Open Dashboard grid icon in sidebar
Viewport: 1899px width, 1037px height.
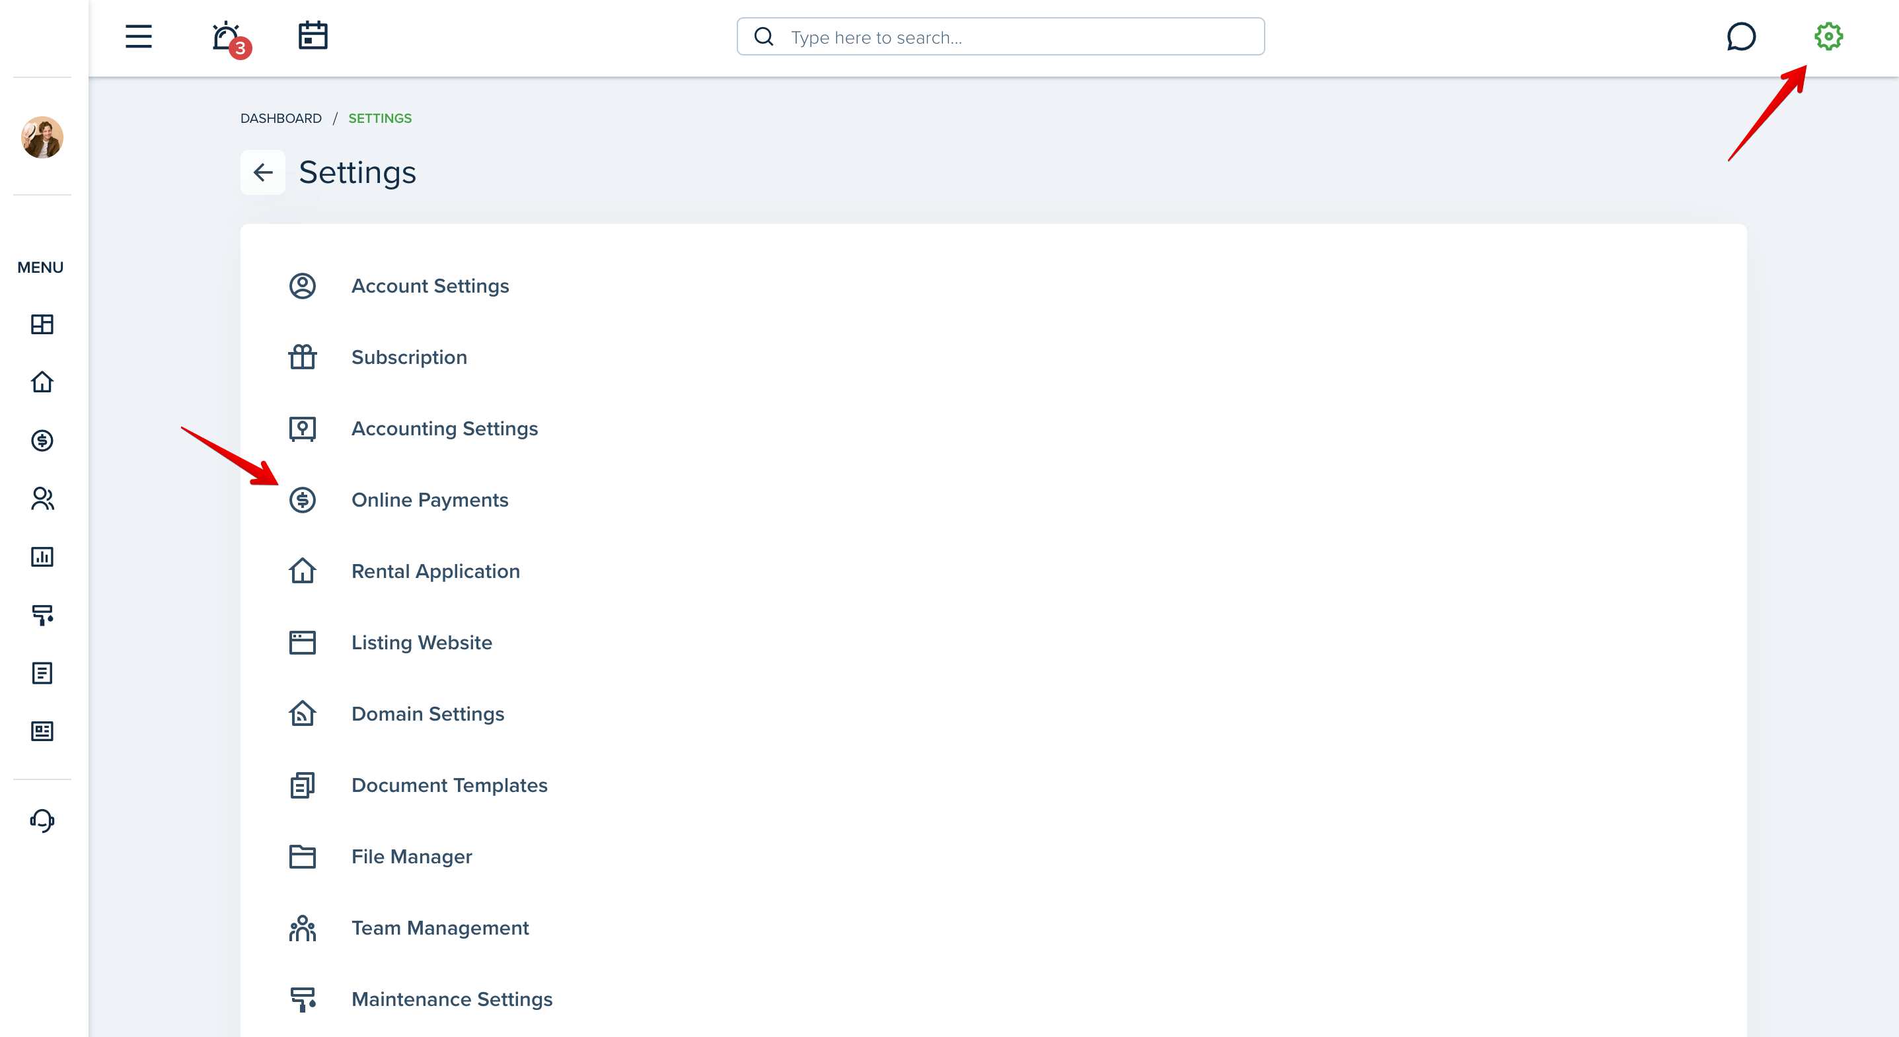[x=42, y=324]
